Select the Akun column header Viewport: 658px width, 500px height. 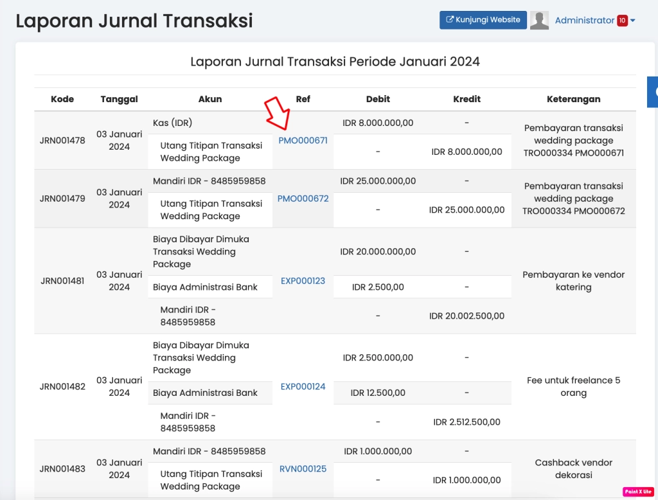[x=210, y=99]
